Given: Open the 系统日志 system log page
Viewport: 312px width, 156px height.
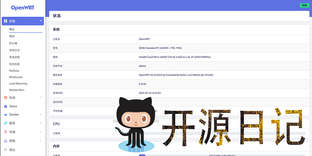Looking at the screenshot, I should 14,50.
